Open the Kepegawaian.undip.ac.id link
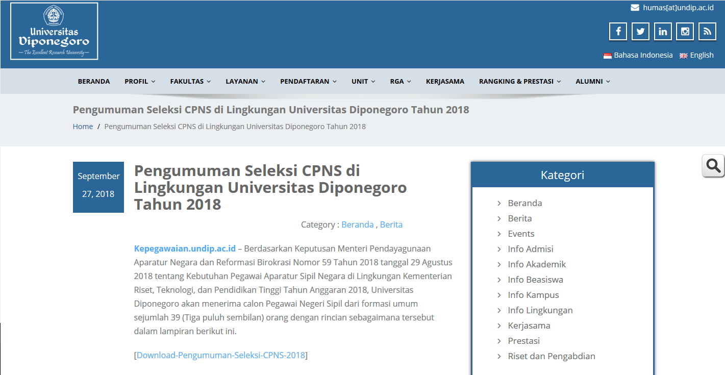 185,248
